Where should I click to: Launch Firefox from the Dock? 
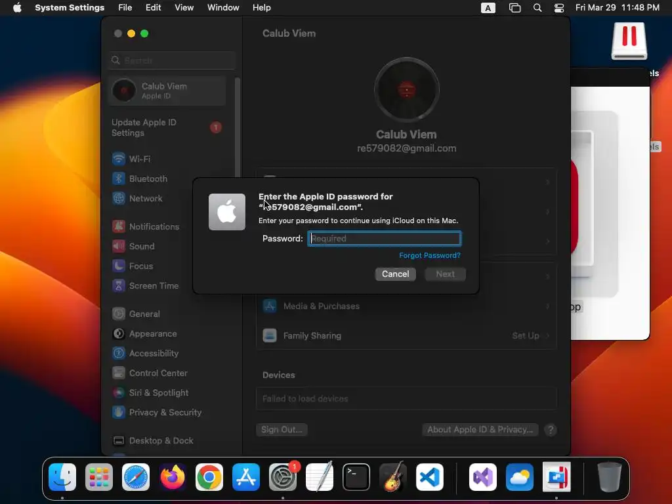(x=173, y=477)
